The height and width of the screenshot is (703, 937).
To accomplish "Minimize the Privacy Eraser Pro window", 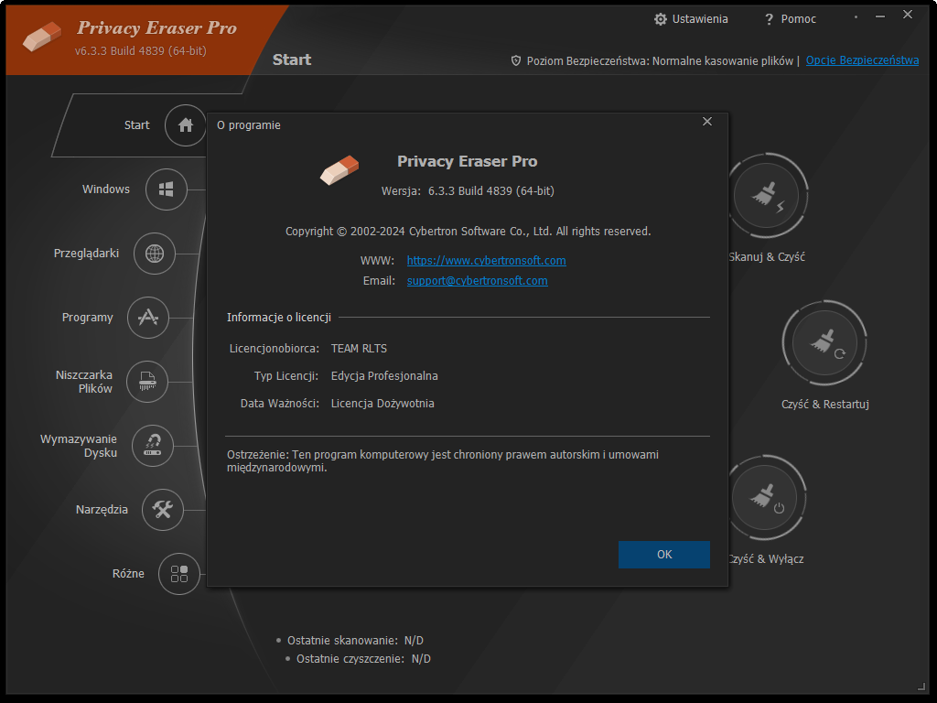I will (x=880, y=16).
